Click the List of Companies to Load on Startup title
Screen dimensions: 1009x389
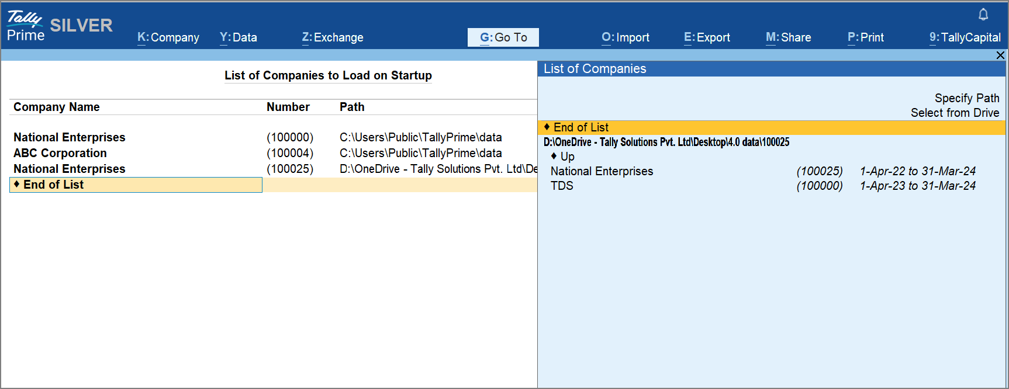(328, 75)
